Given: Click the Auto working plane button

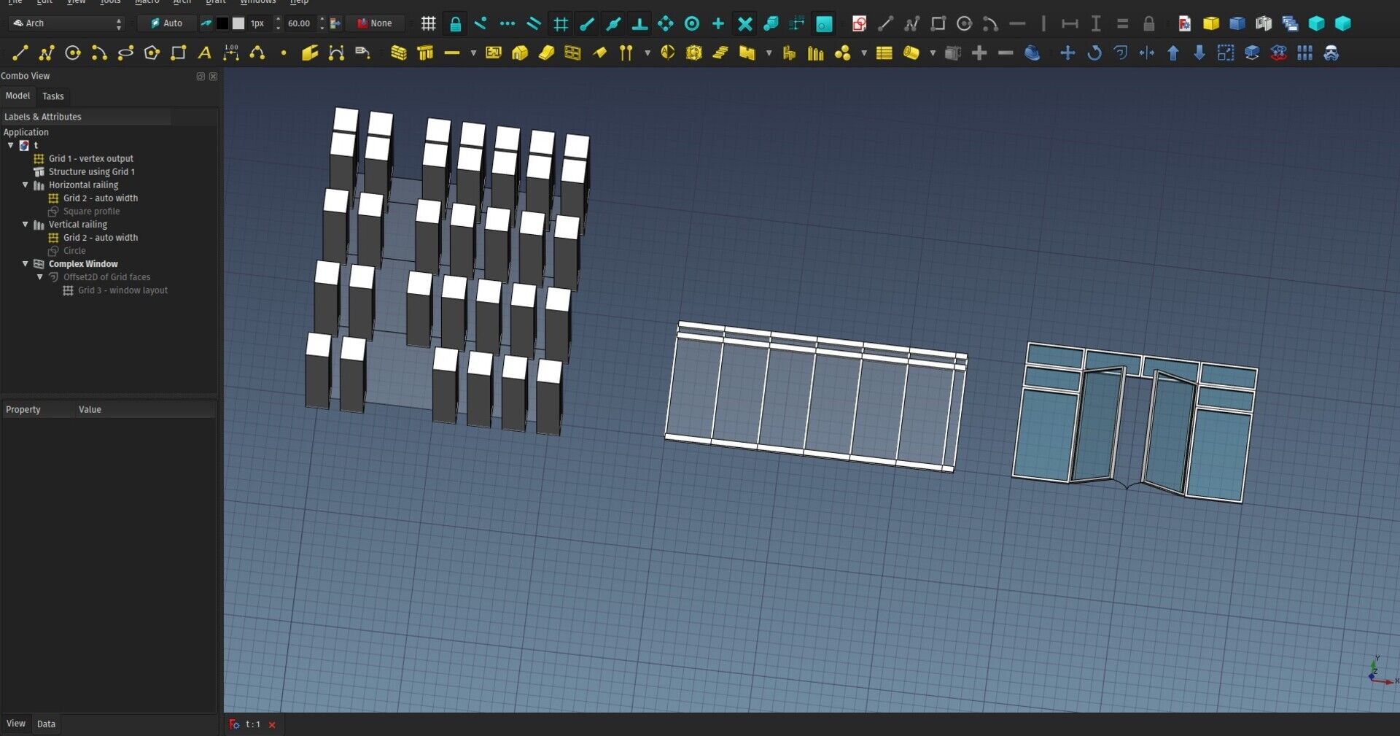Looking at the screenshot, I should [166, 23].
